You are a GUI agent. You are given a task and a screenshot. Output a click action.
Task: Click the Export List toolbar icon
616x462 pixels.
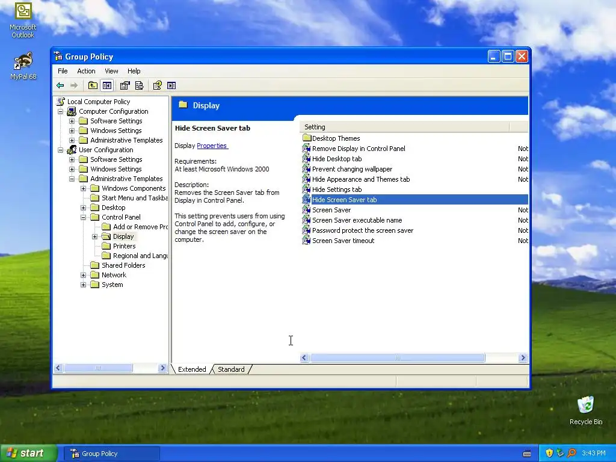coord(140,85)
